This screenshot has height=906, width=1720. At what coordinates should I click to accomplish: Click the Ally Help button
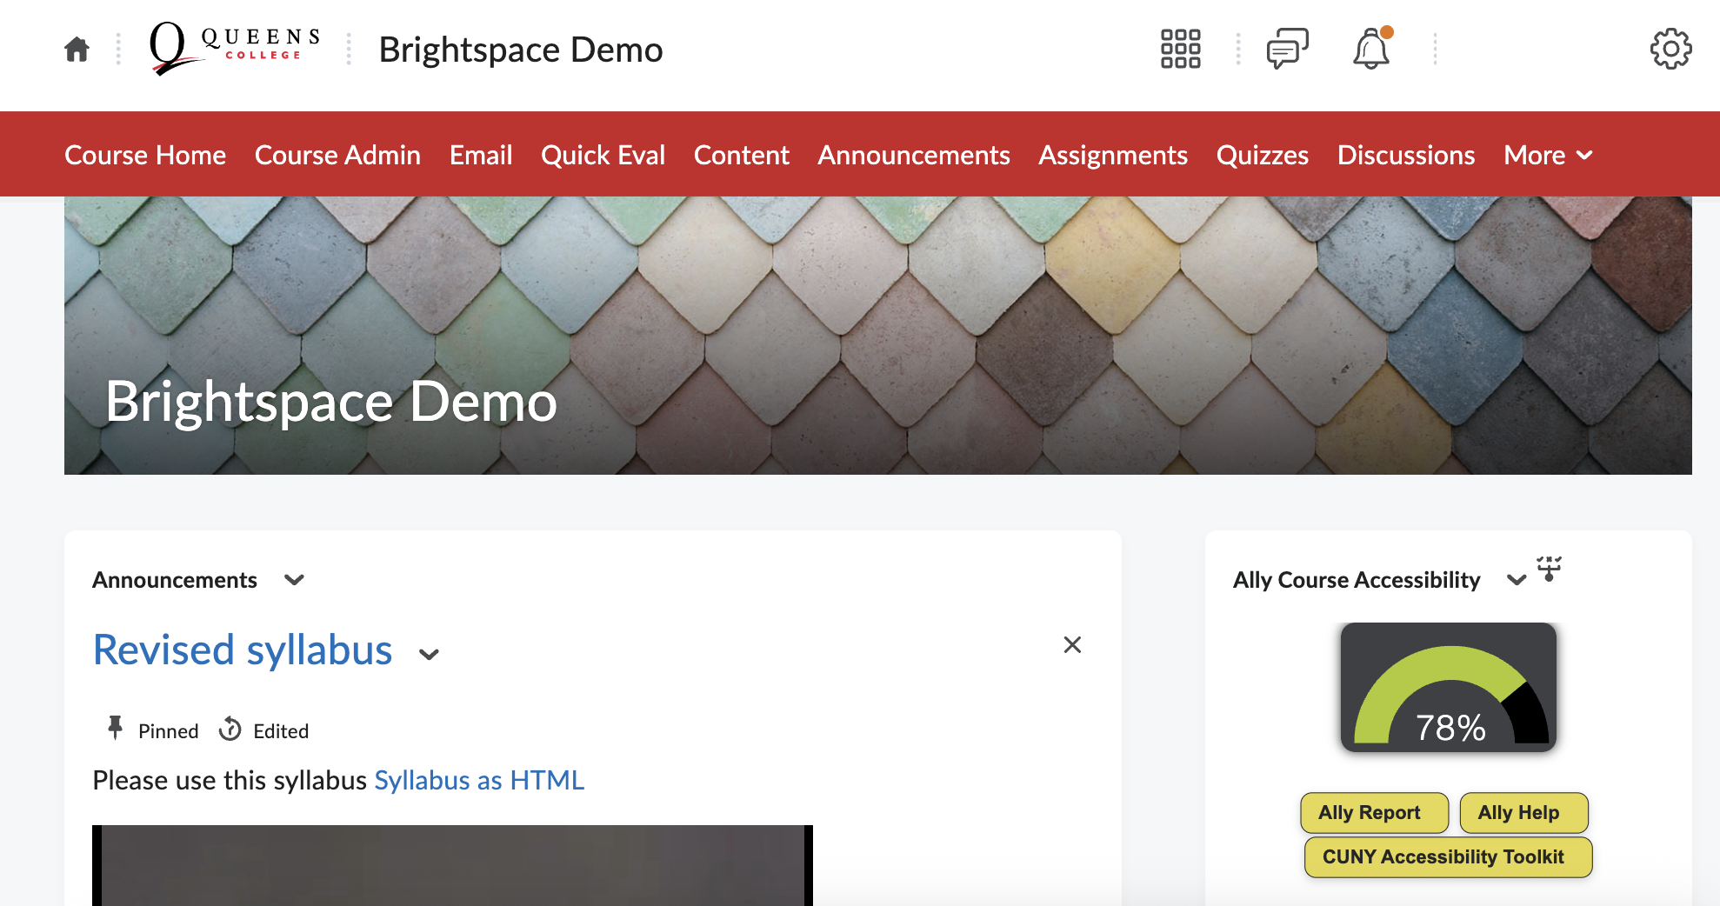pyautogui.click(x=1523, y=812)
